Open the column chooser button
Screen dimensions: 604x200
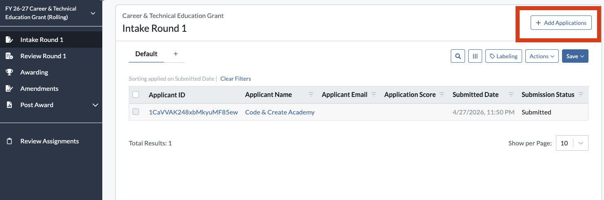point(475,56)
